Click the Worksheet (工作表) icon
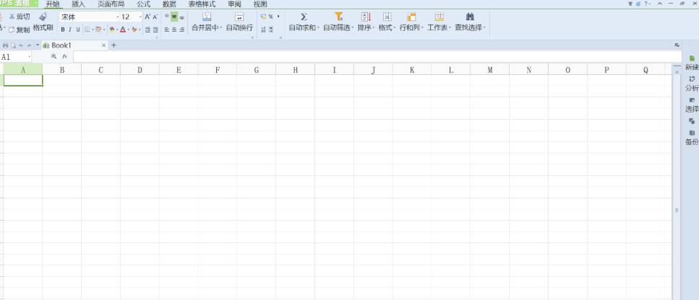This screenshot has height=300, width=699. coord(439,17)
